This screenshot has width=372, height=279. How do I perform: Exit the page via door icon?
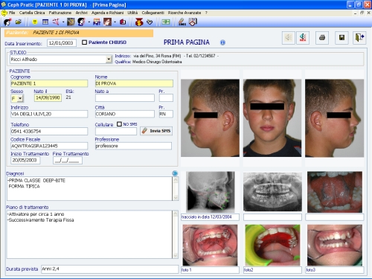coord(359,38)
